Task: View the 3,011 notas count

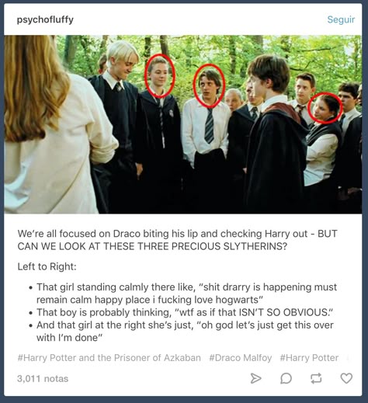Action: point(43,379)
